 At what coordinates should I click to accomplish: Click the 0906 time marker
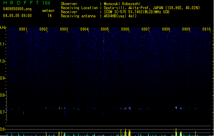point(125,29)
